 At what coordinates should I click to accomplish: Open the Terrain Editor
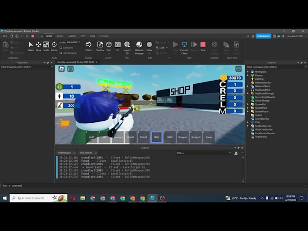coord(88,46)
